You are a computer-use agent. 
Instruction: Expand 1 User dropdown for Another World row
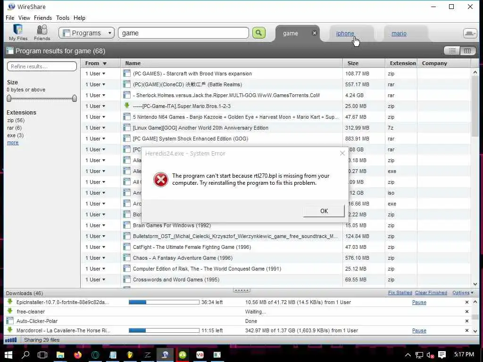95,128
